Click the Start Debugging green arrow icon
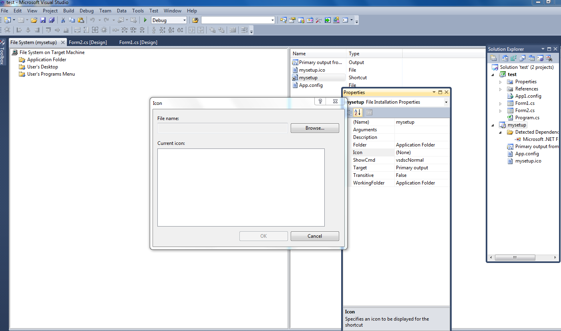This screenshot has height=331, width=561. point(145,20)
